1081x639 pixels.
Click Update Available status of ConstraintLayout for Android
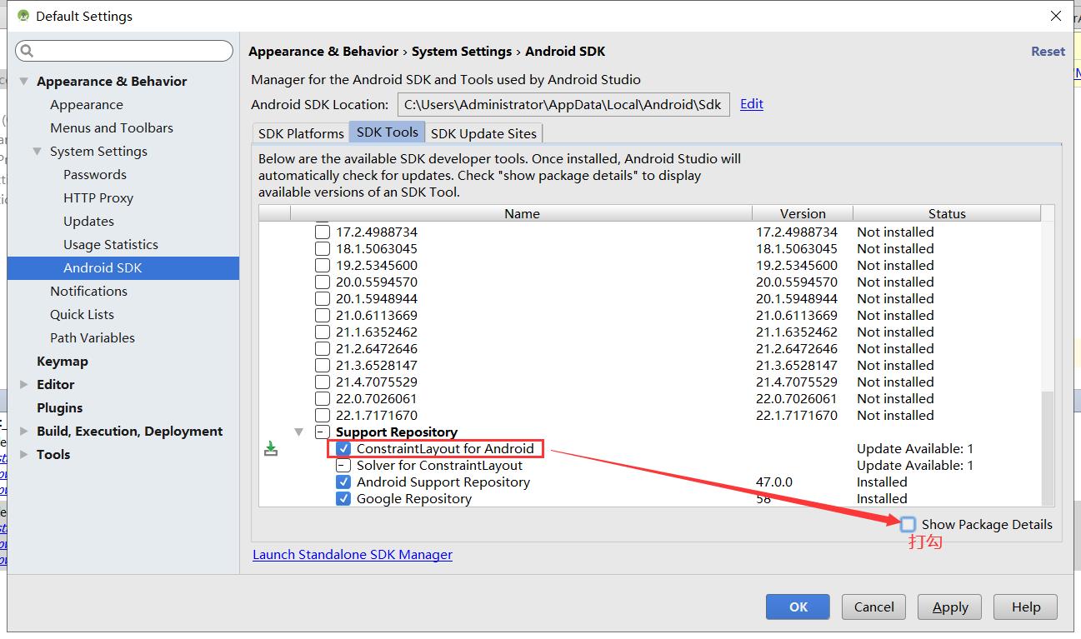point(915,449)
